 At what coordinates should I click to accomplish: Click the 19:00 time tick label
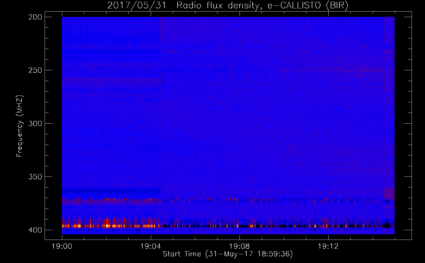[62, 246]
